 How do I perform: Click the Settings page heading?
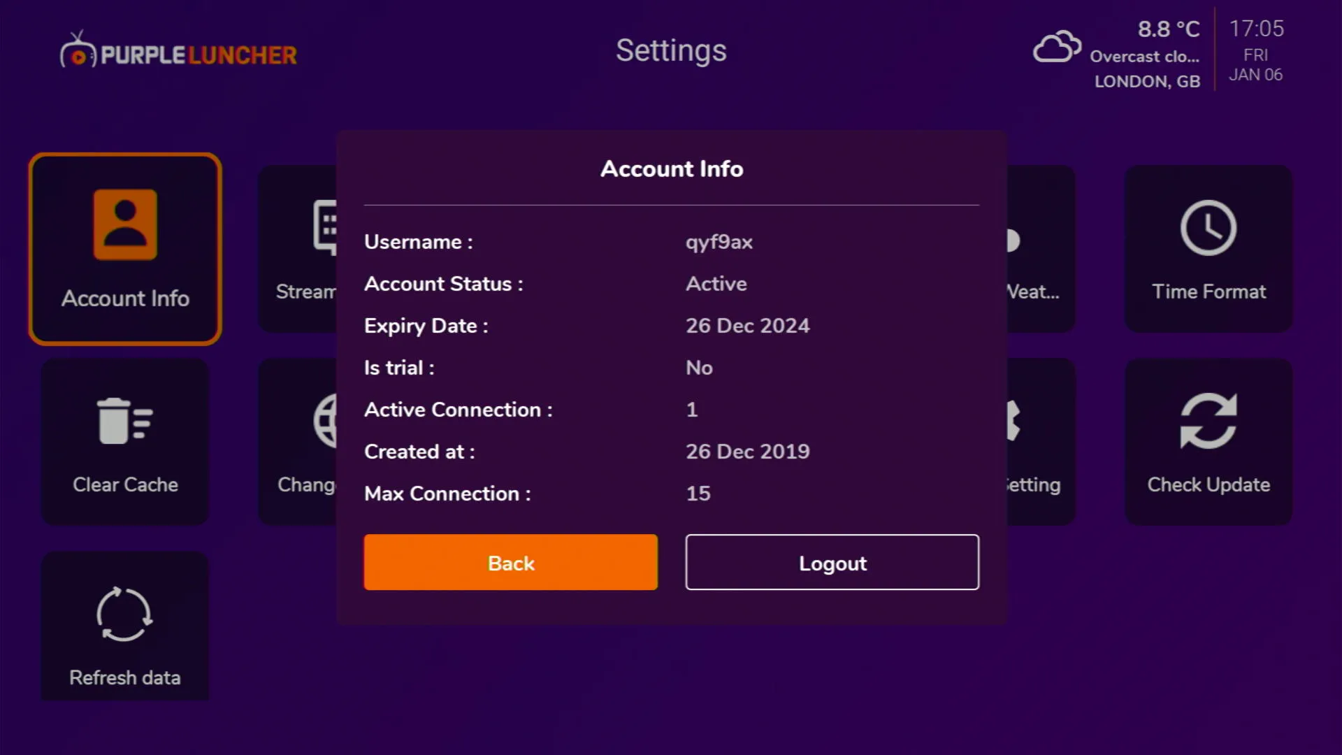[x=671, y=50]
